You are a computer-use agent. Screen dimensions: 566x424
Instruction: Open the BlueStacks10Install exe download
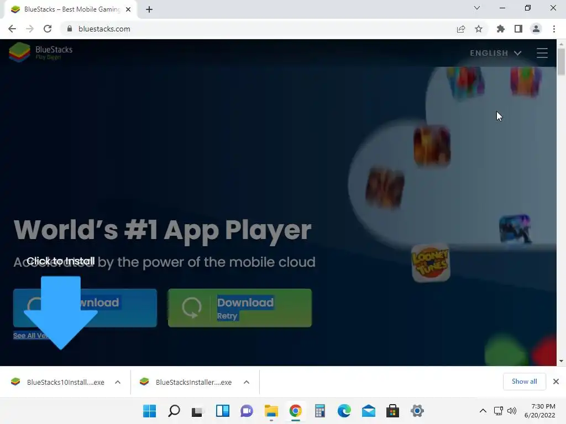click(57, 382)
